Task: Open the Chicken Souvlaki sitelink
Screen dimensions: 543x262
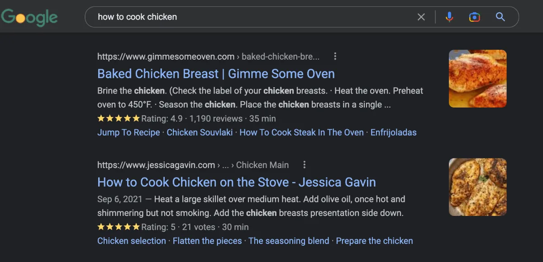Action: pyautogui.click(x=200, y=132)
